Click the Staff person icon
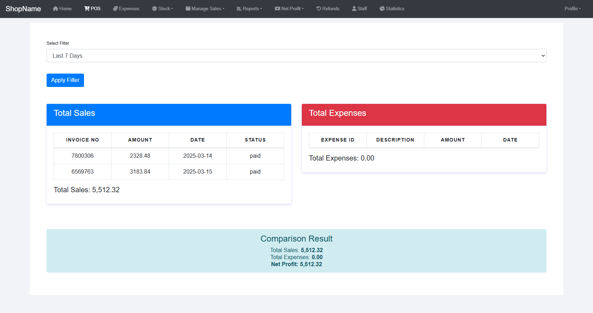The image size is (593, 313). click(x=354, y=8)
